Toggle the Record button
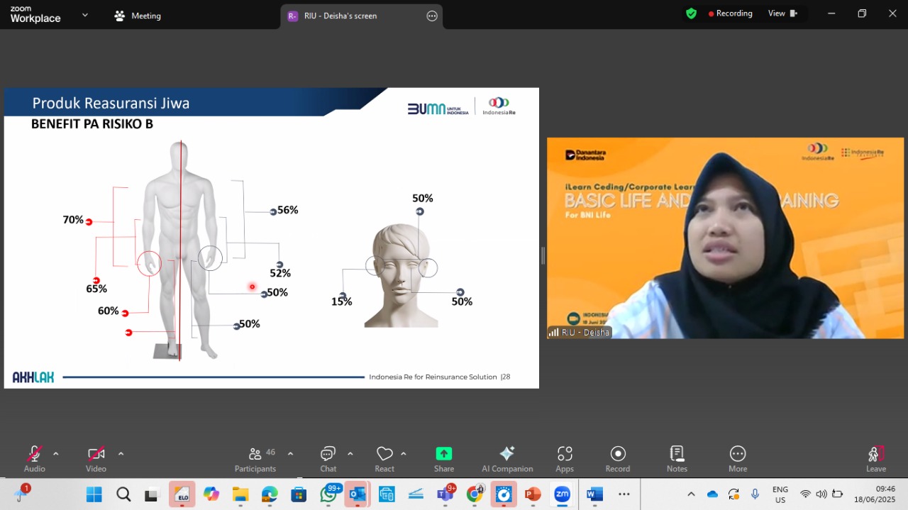This screenshot has width=908, height=510. (618, 454)
